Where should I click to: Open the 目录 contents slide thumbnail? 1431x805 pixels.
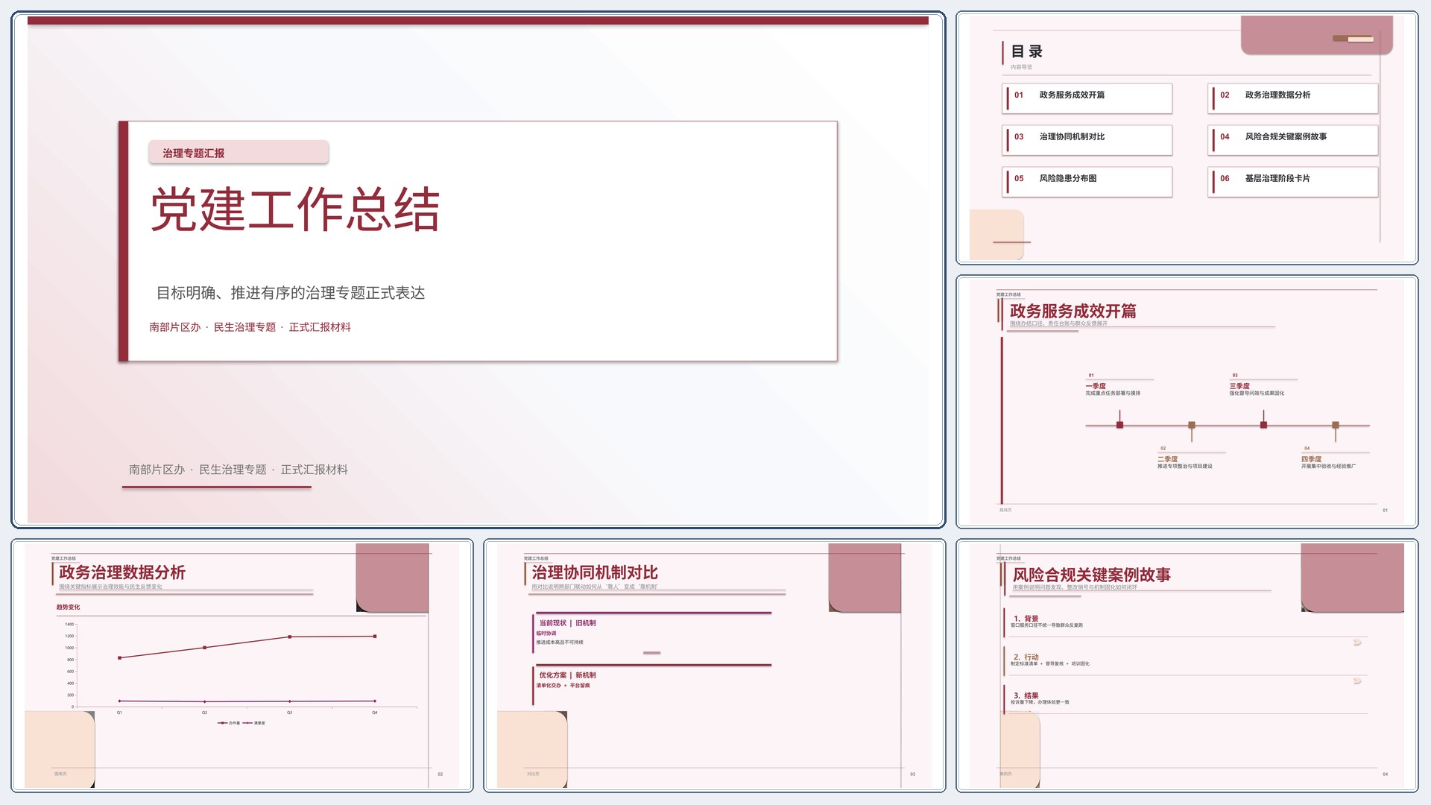(1187, 138)
